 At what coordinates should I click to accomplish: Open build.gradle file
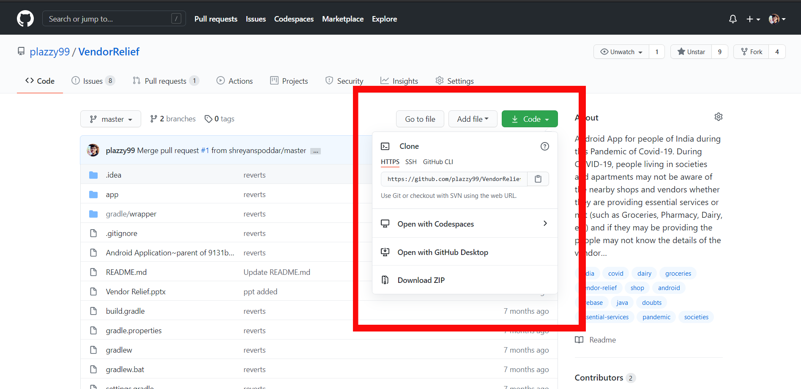coord(125,311)
